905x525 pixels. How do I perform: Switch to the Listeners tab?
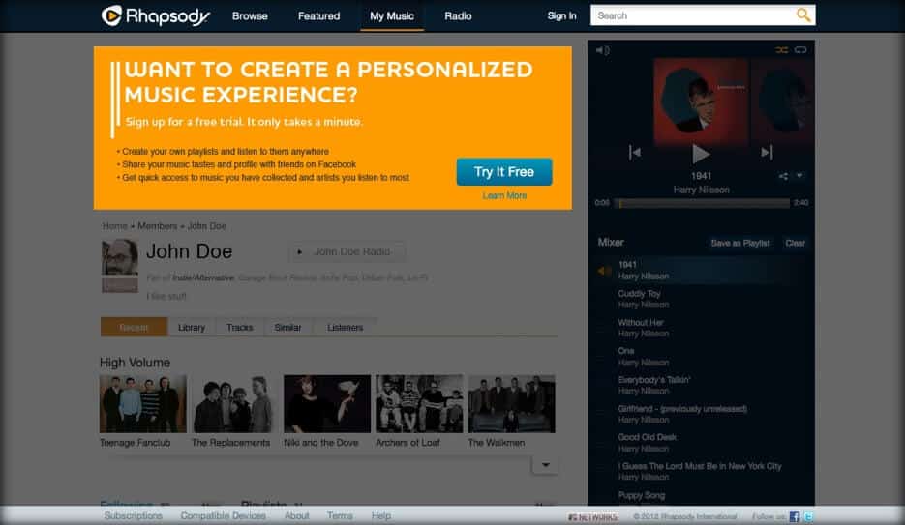pyautogui.click(x=345, y=328)
